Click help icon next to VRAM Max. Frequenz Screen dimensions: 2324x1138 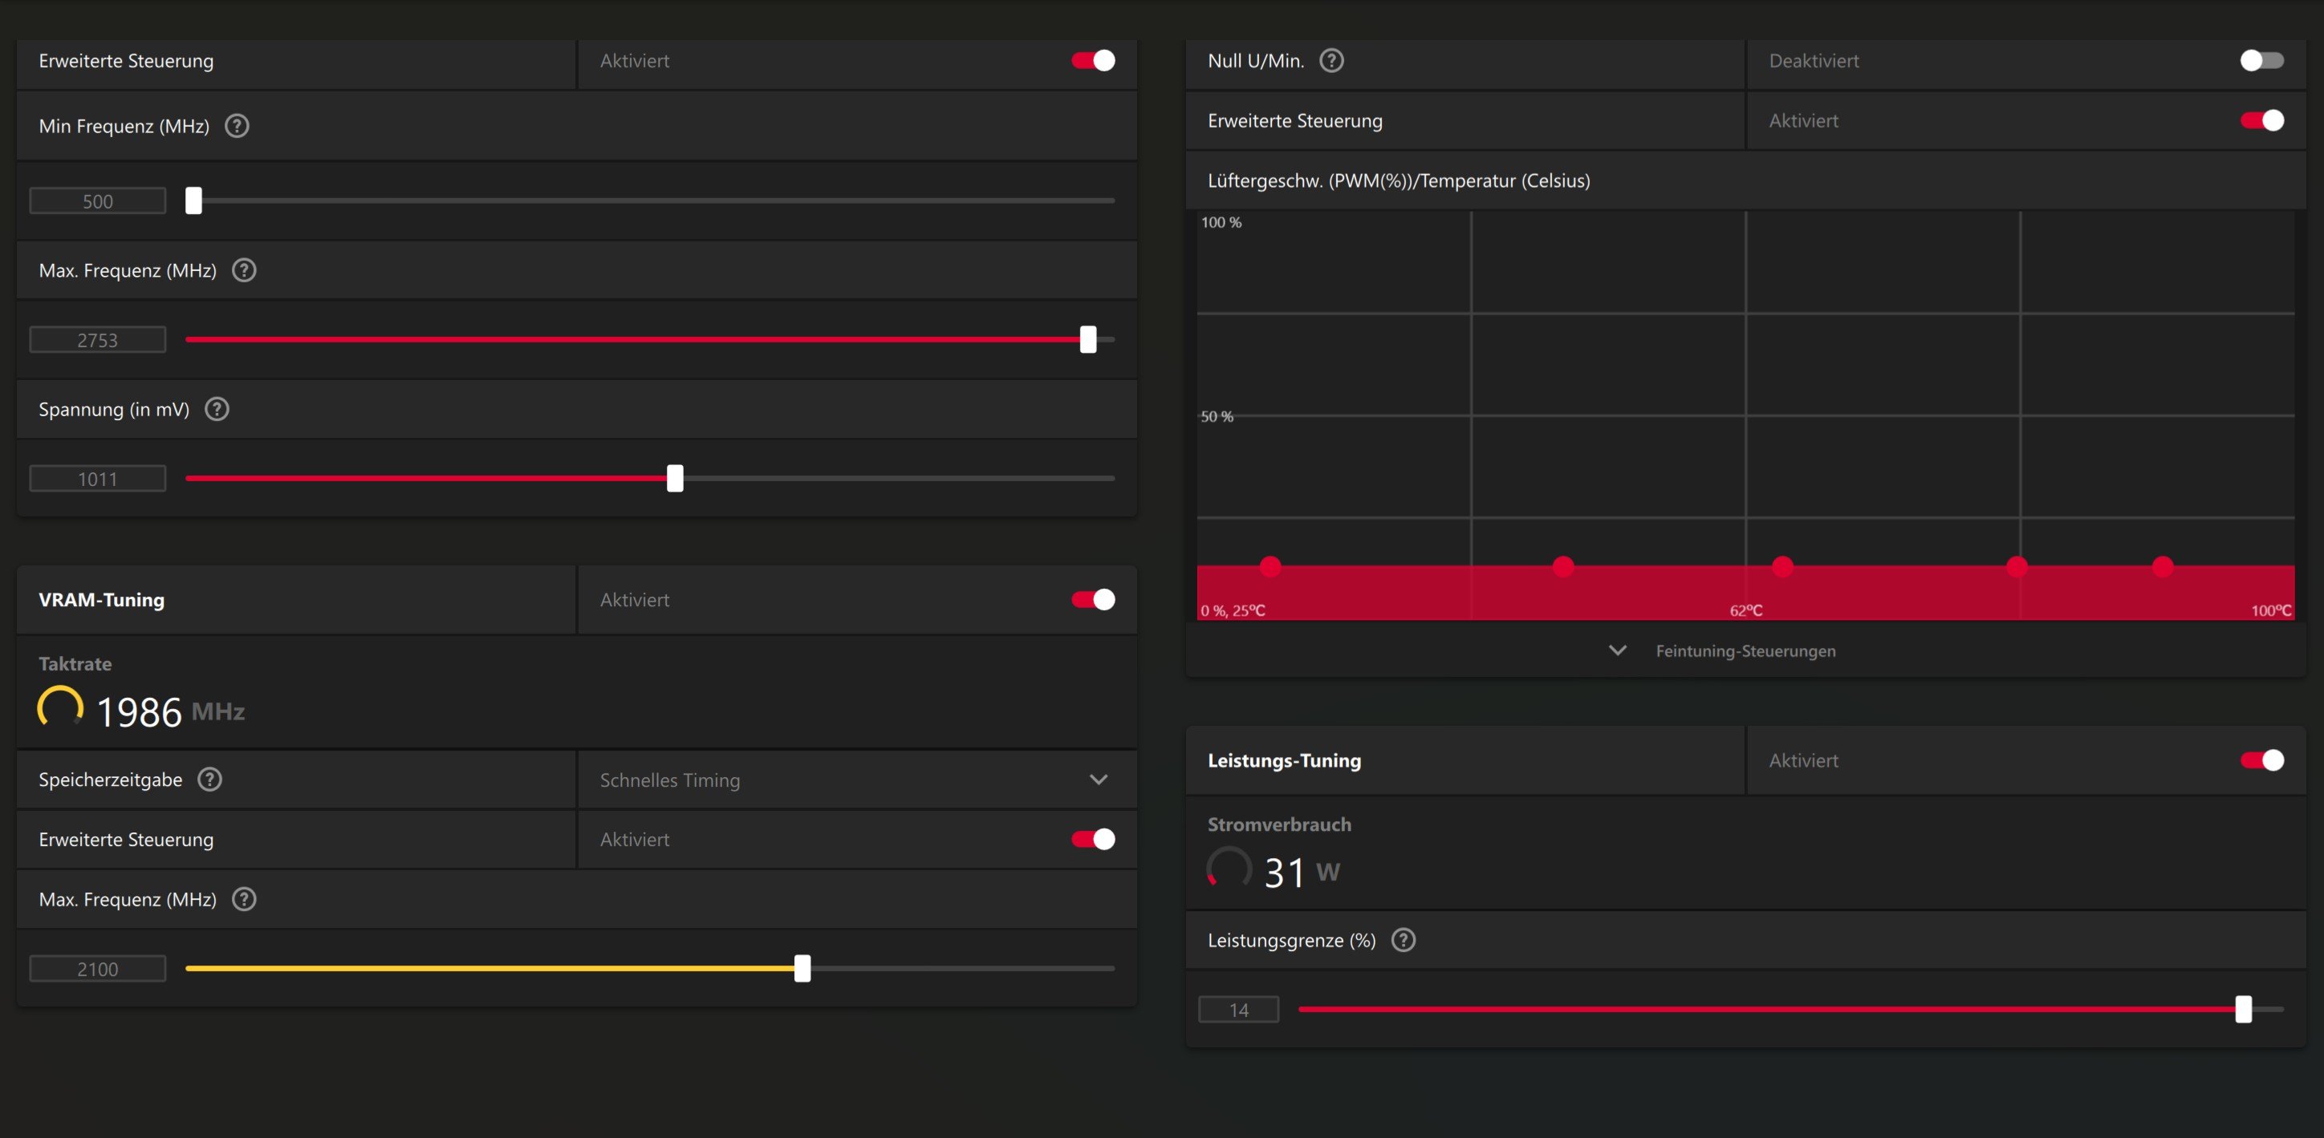tap(244, 899)
